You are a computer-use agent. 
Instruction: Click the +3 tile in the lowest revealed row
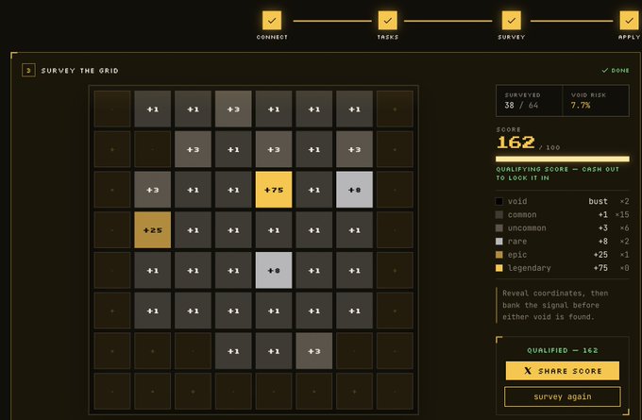click(314, 351)
